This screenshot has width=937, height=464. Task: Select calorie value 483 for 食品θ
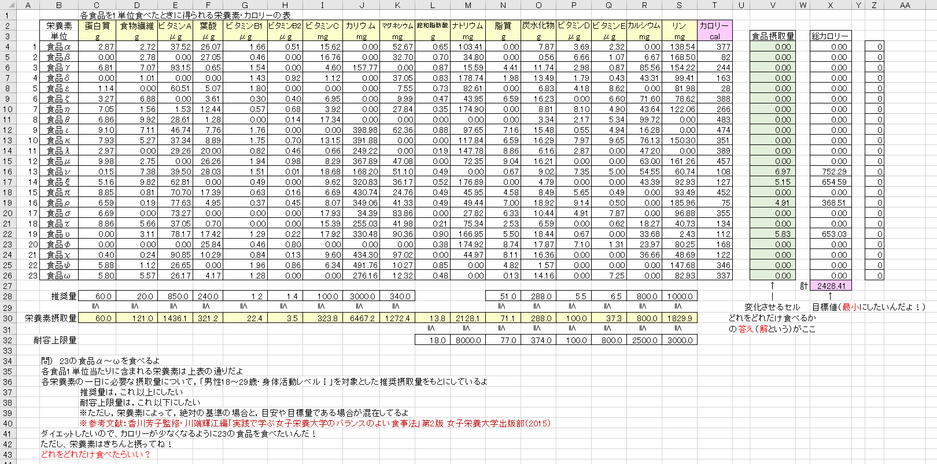(715, 120)
